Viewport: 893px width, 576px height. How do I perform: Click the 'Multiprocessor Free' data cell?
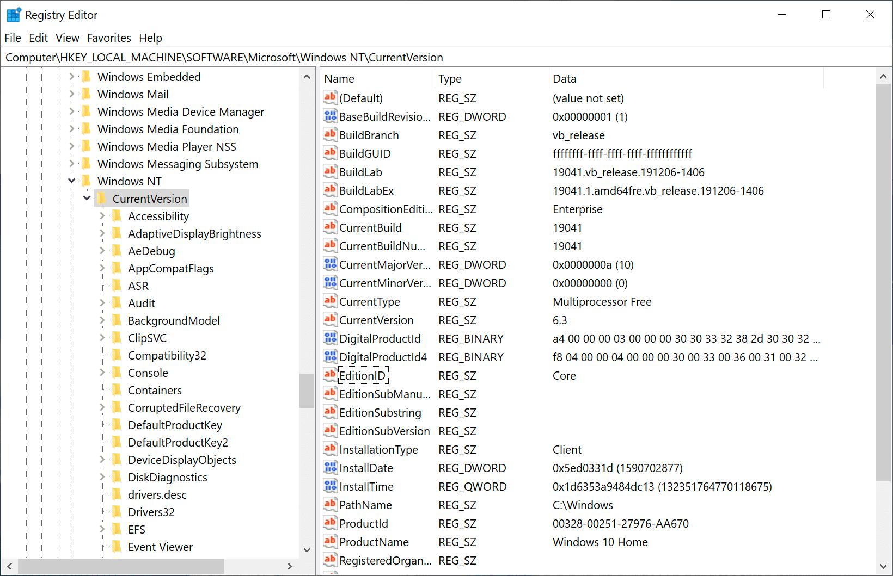pyautogui.click(x=602, y=302)
